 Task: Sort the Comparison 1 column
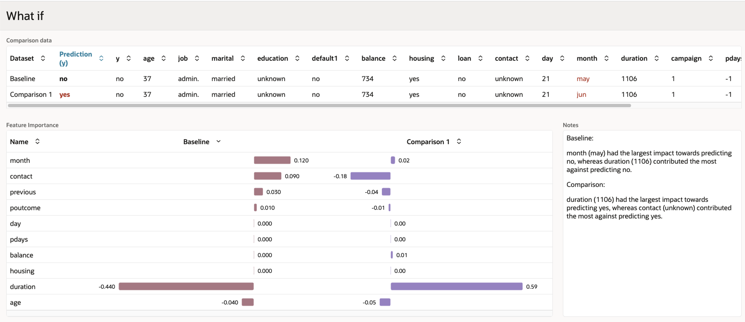[x=459, y=141]
